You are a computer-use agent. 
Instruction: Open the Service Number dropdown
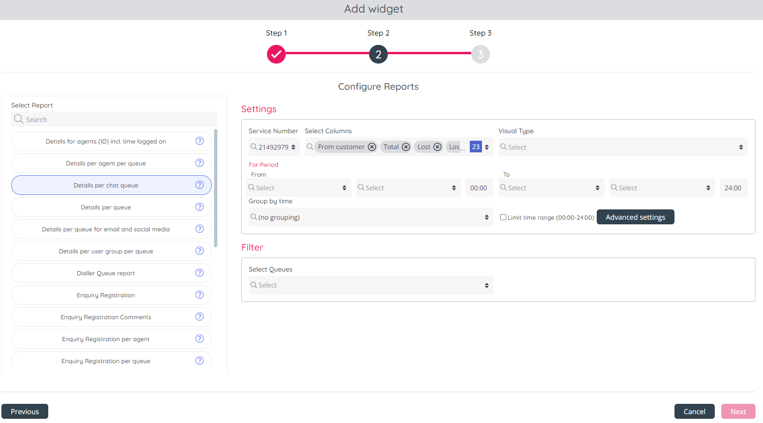click(274, 147)
